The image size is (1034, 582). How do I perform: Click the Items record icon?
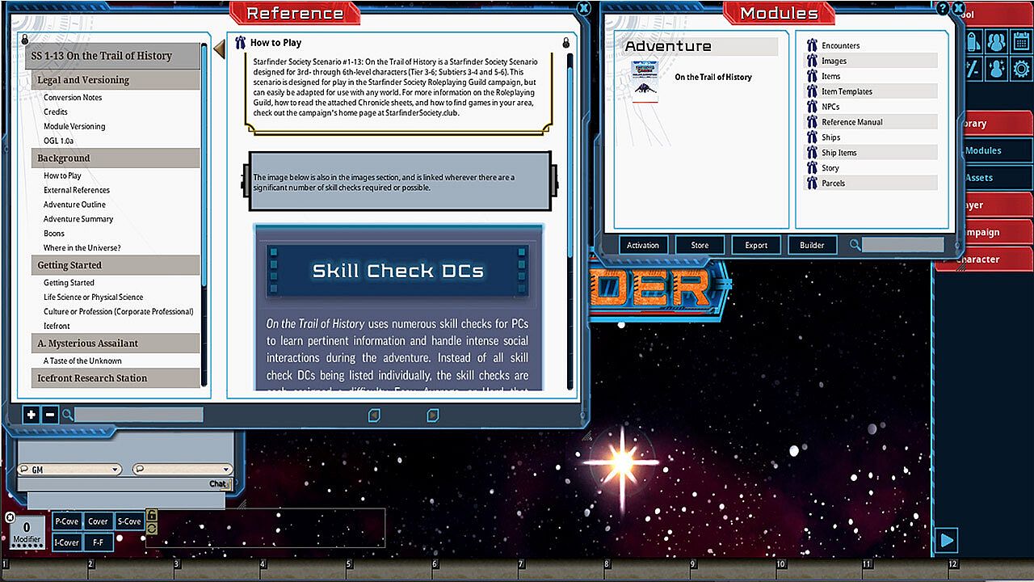[x=812, y=76]
